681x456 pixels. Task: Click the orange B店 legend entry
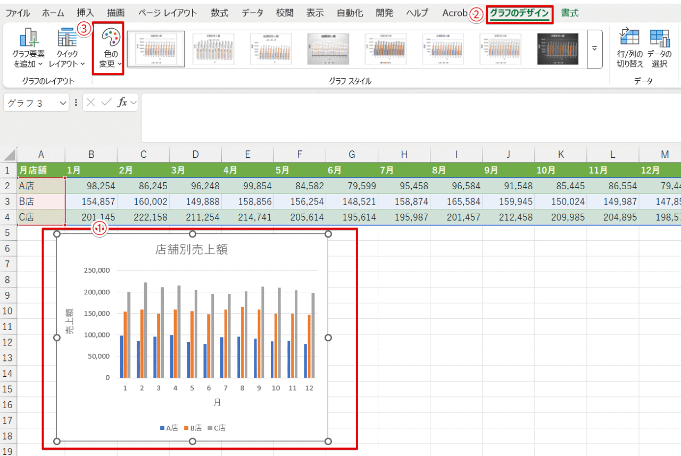193,427
